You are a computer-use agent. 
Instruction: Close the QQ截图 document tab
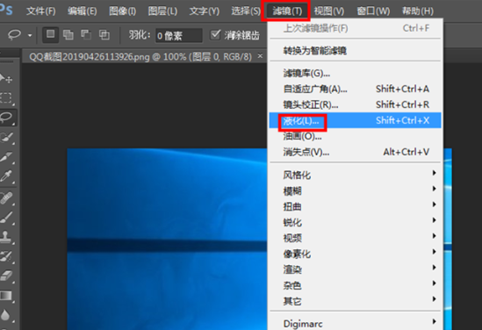pos(260,56)
